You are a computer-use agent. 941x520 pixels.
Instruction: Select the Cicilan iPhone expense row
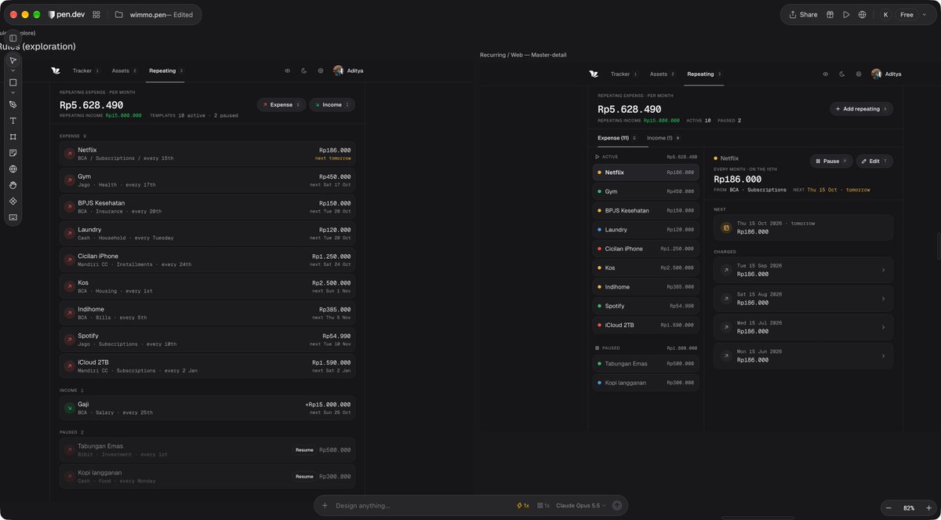[207, 260]
